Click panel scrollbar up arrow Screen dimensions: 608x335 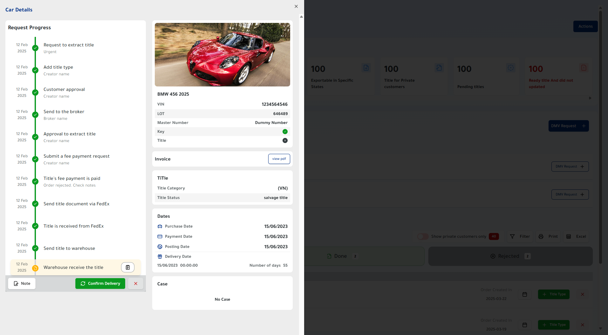[x=301, y=17]
